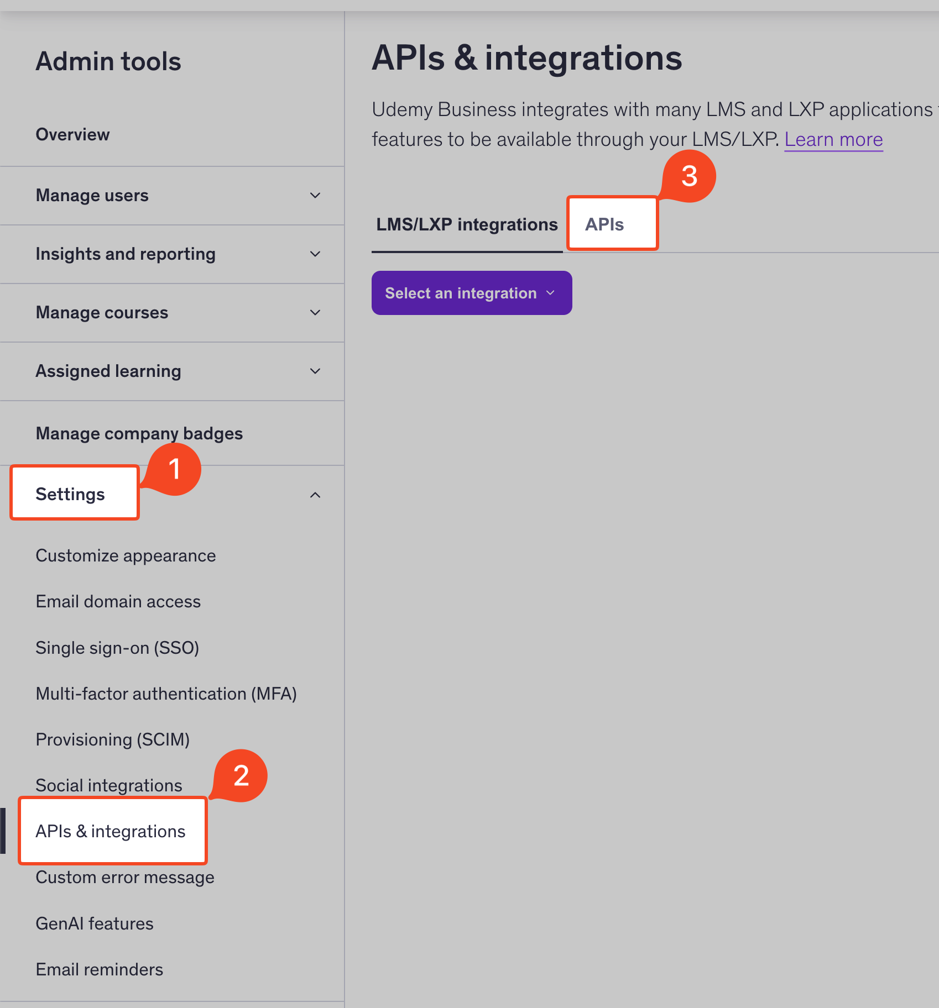Expand Insights and reporting chevron arrow
This screenshot has width=939, height=1008.
(315, 254)
